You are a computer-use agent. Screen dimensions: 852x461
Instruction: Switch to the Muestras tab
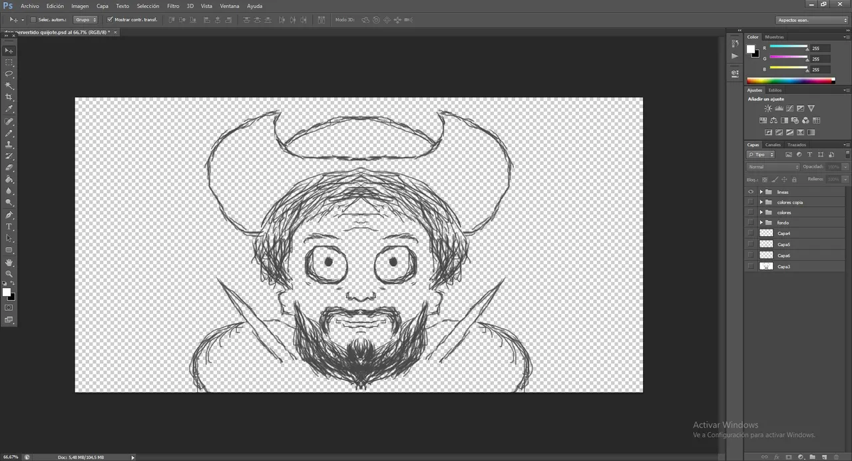(774, 37)
